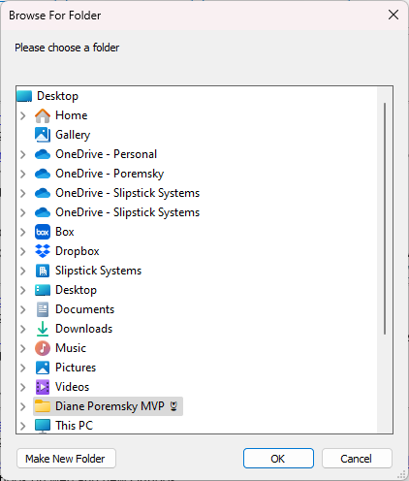Image resolution: width=409 pixels, height=481 pixels.
Task: Expand the Diane Poremsky MVP folder
Action: pyautogui.click(x=22, y=406)
